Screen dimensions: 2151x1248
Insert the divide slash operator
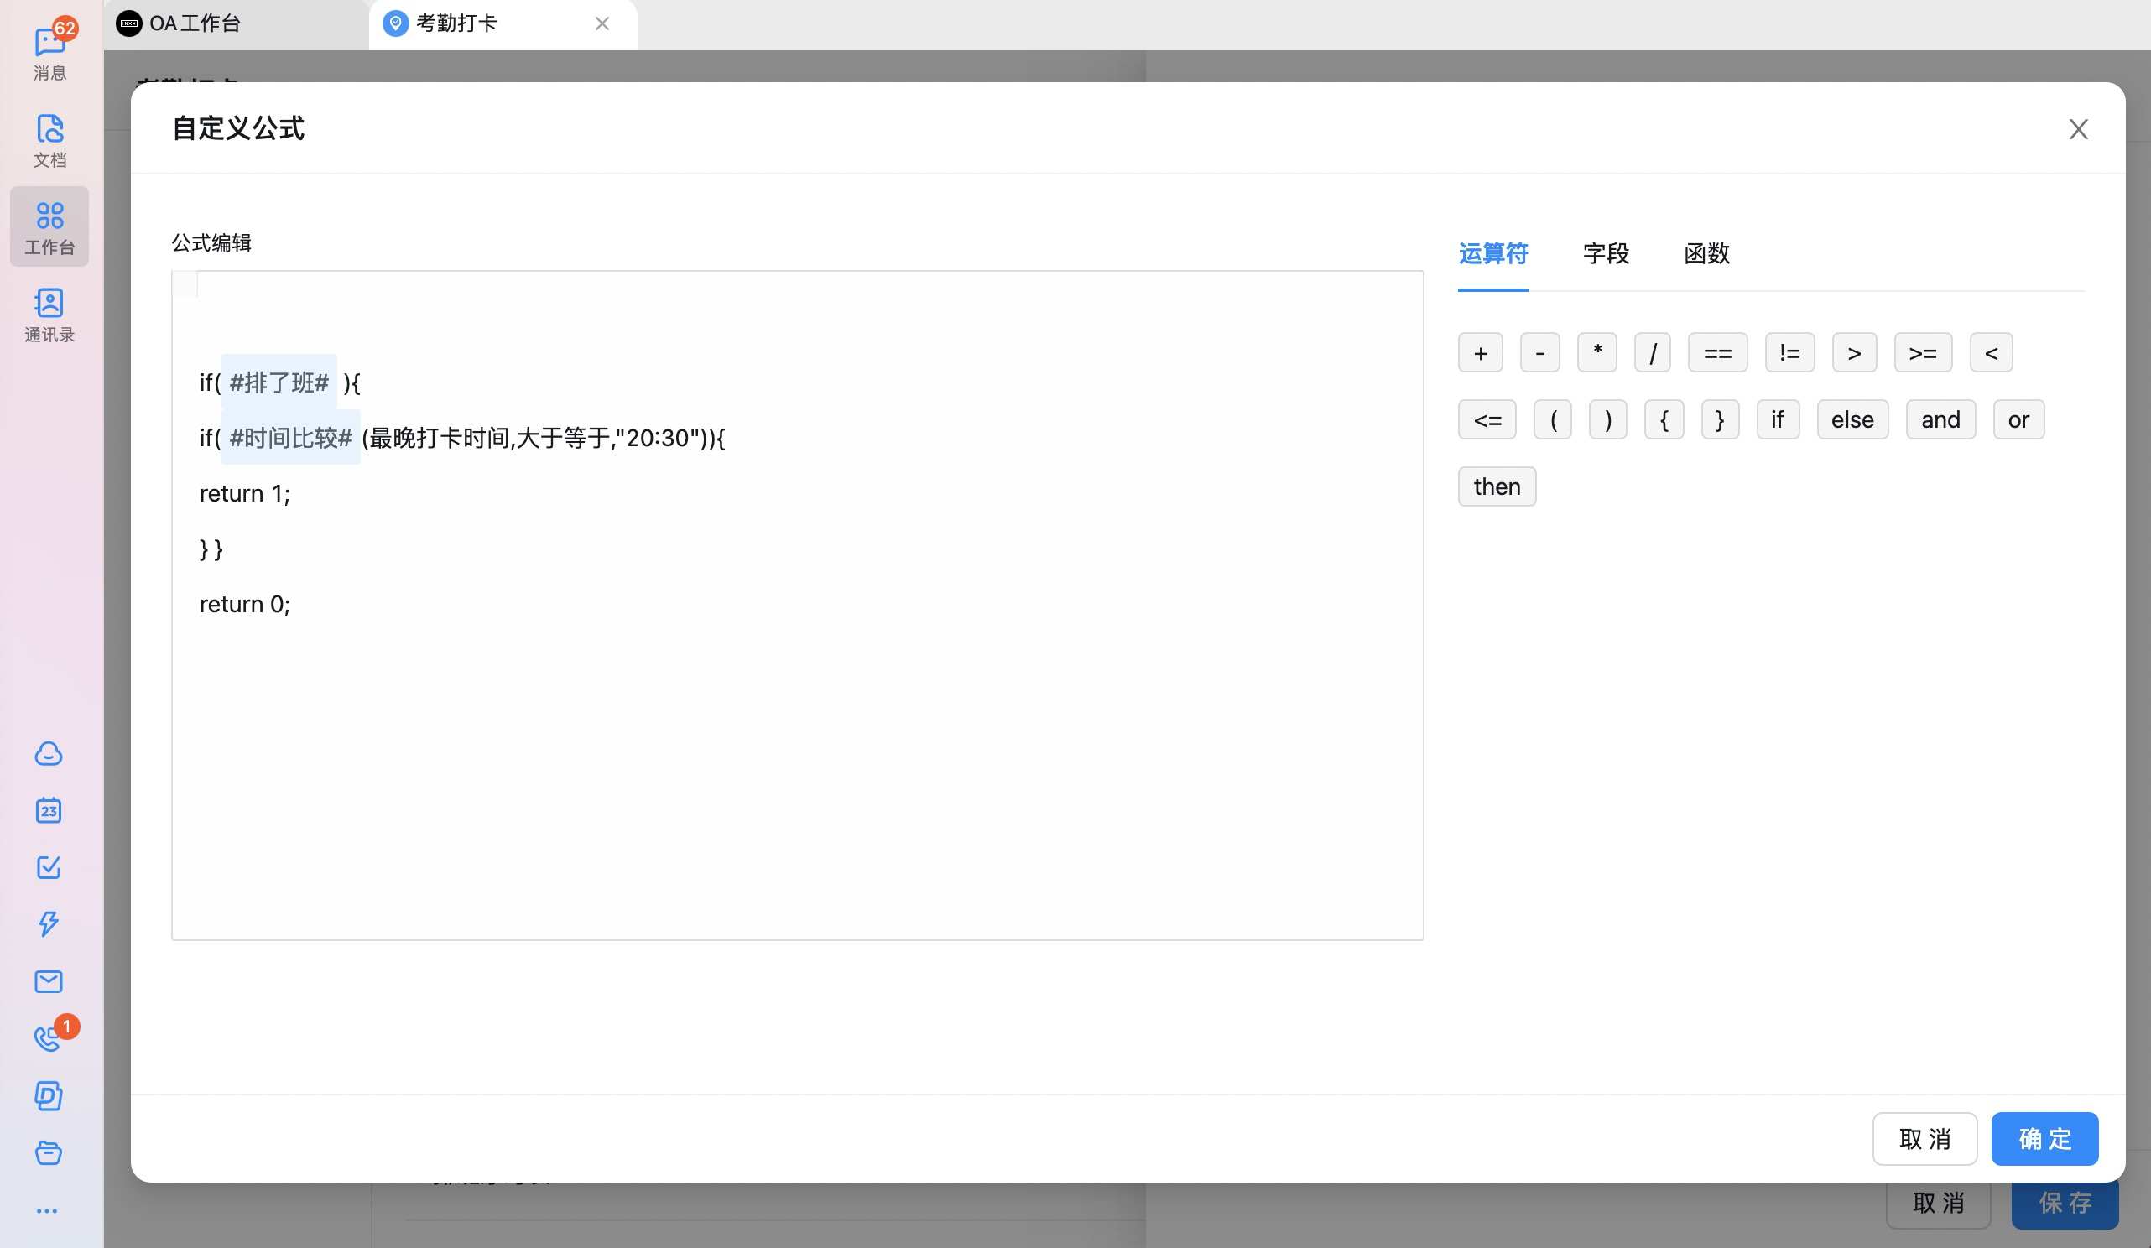1653,352
